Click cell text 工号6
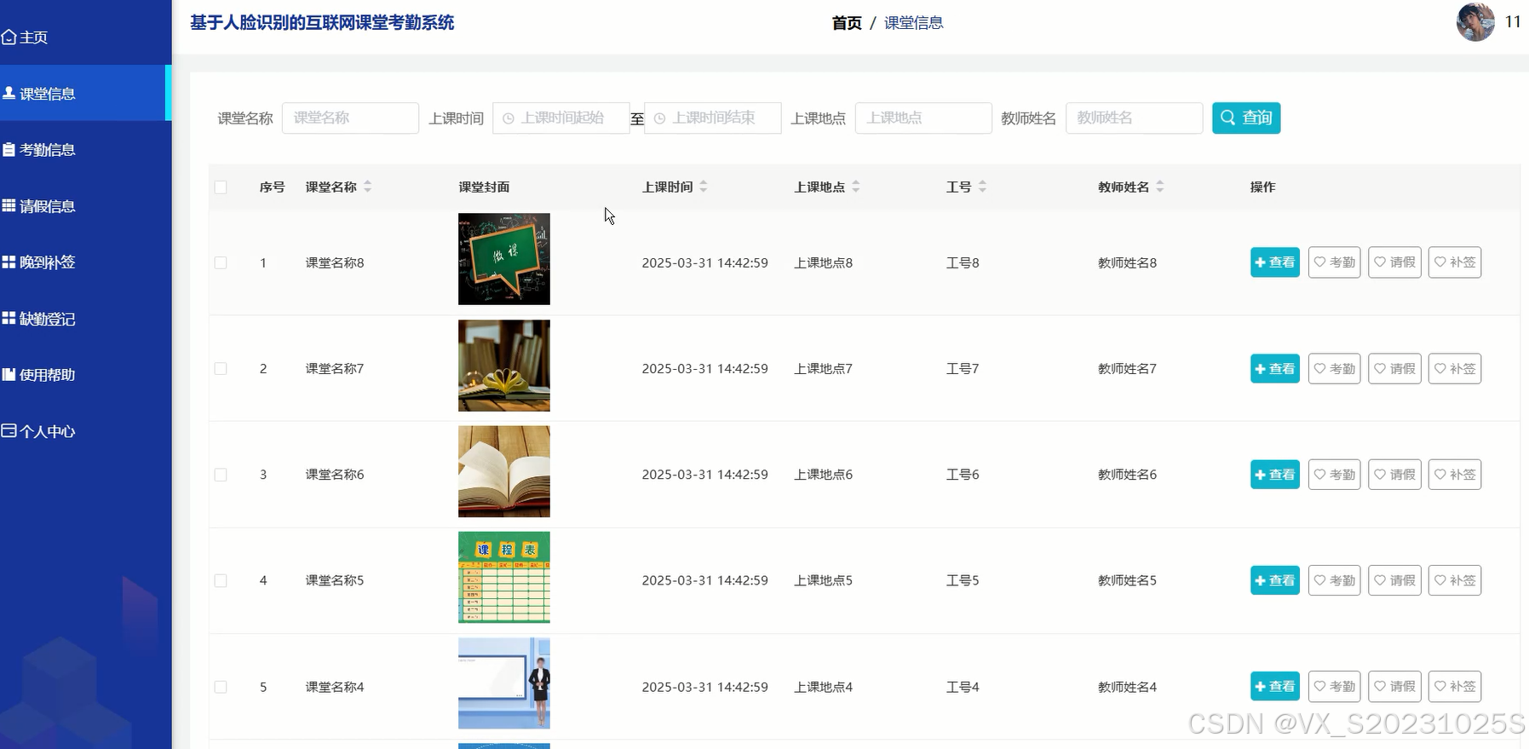The height and width of the screenshot is (749, 1529). pyautogui.click(x=963, y=475)
